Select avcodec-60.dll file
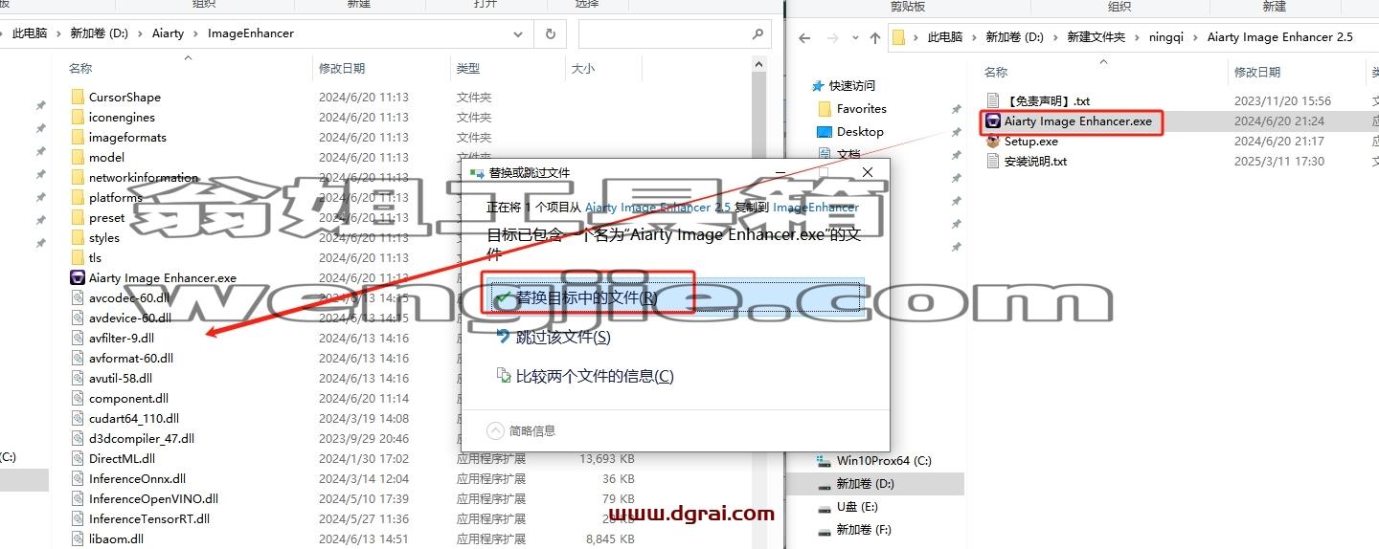The image size is (1379, 549). pos(128,297)
